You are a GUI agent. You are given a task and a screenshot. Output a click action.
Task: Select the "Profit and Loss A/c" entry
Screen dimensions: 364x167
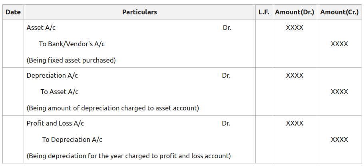click(55, 123)
